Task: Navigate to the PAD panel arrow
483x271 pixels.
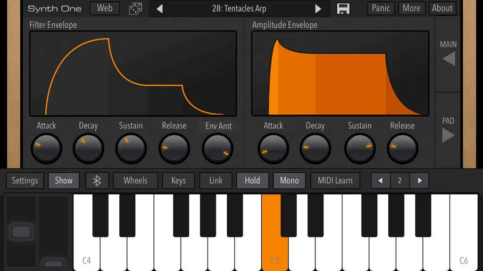Action: 448,135
